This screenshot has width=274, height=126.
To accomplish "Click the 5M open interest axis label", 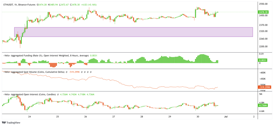I will click(261, 94).
